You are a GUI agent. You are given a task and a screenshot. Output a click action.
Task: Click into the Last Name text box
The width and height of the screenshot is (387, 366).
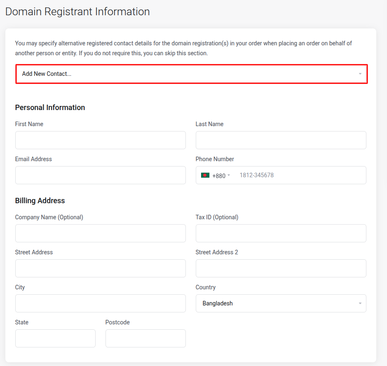[x=281, y=140]
